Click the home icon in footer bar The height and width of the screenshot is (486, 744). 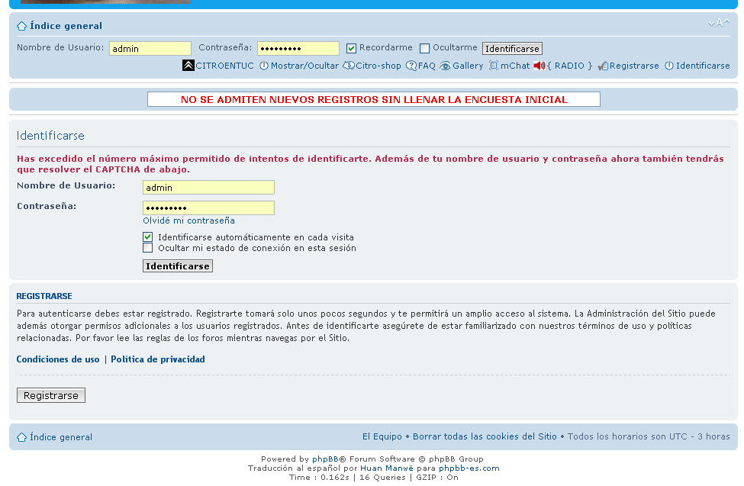(22, 437)
